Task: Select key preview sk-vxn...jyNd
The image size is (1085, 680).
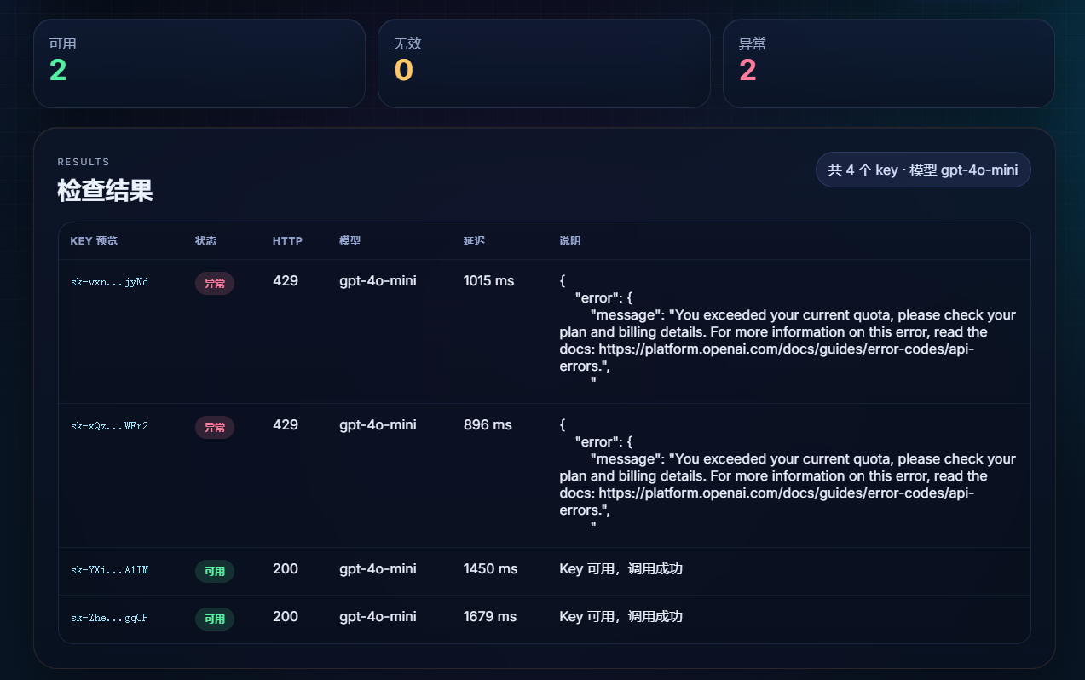Action: 109,282
